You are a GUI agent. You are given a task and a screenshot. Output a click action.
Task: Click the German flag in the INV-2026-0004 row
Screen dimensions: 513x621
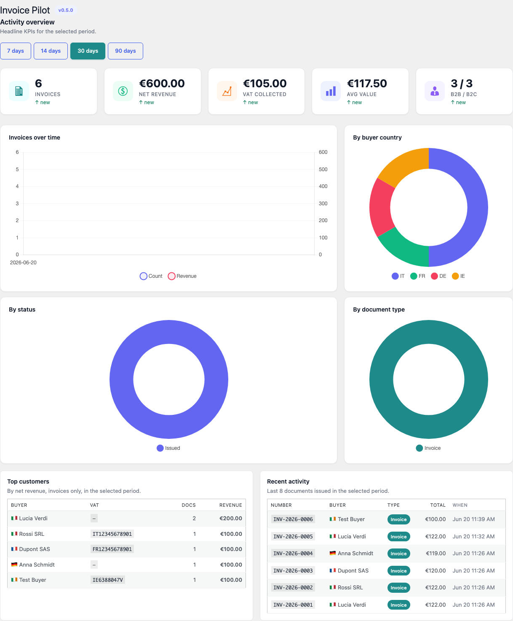click(x=333, y=553)
